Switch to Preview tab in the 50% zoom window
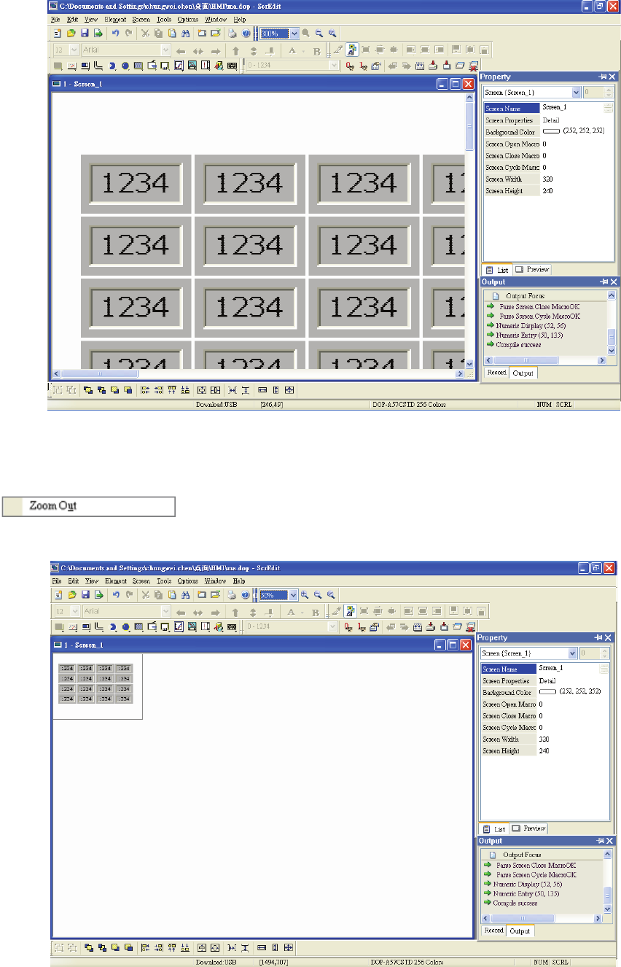 point(529,828)
